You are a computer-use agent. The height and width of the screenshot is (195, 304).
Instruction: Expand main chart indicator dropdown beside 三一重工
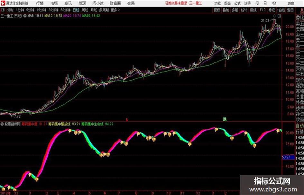(x=25, y=16)
